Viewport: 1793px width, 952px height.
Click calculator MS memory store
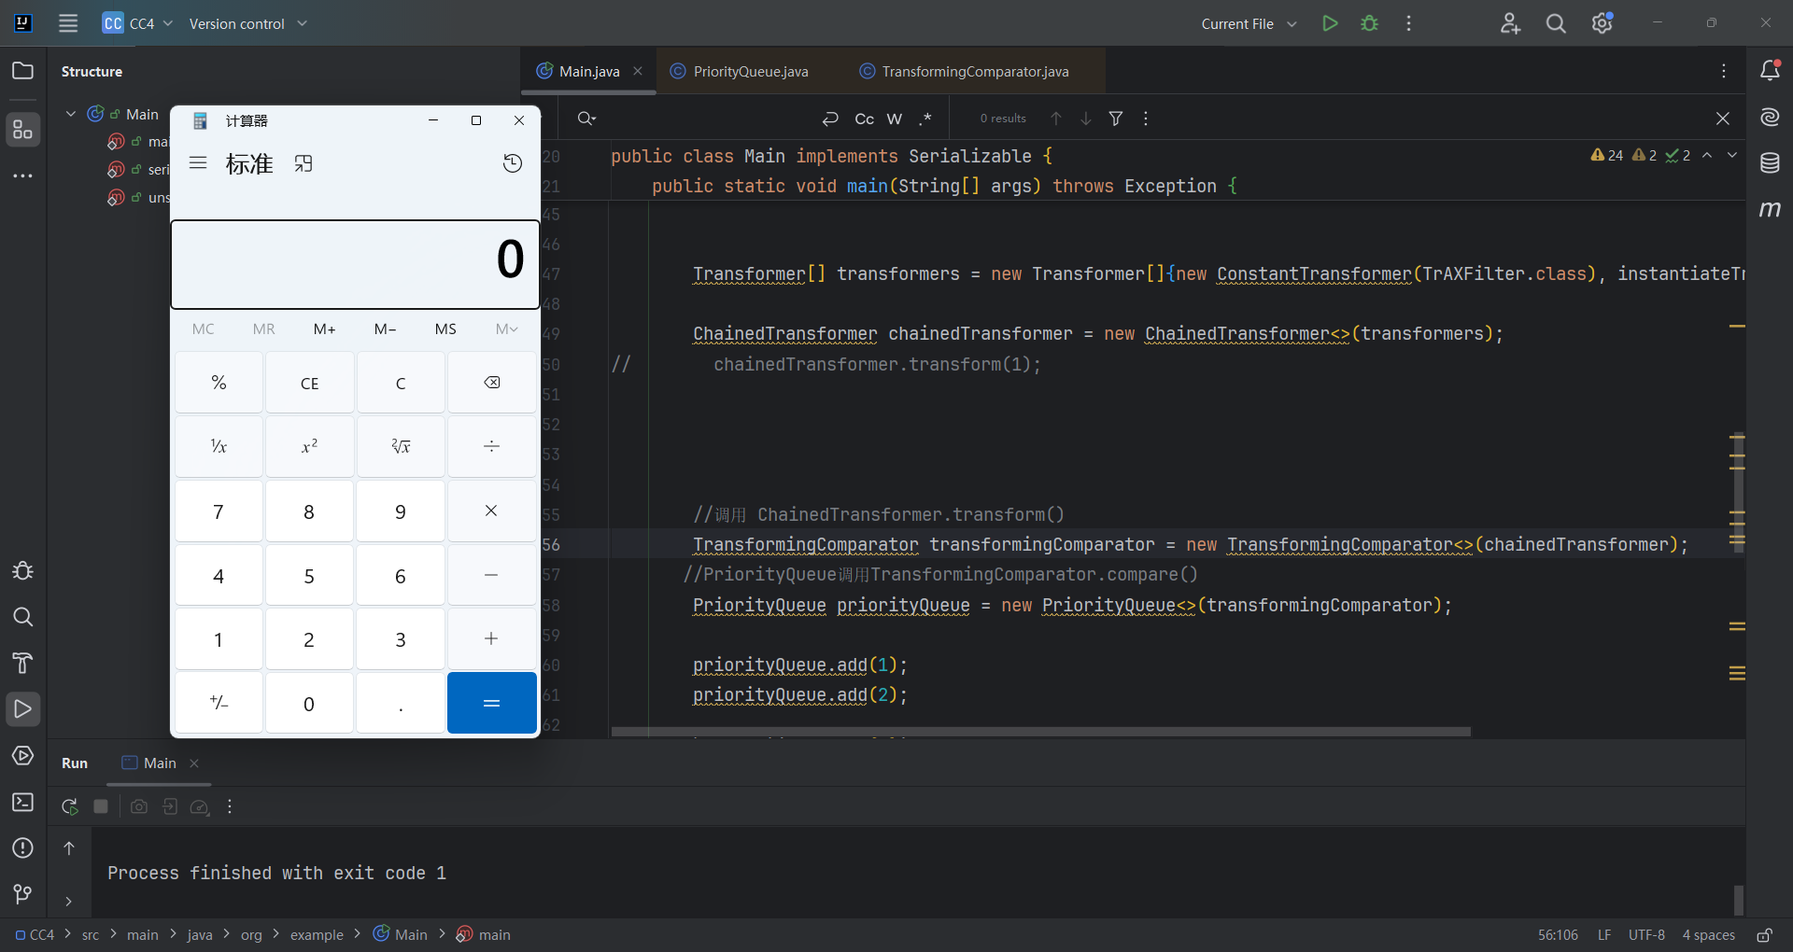[445, 329]
